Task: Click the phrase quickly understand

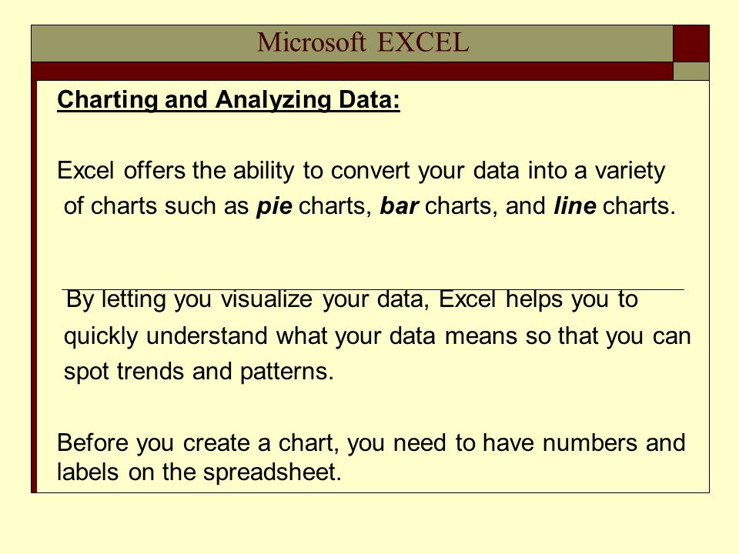Action: (166, 336)
